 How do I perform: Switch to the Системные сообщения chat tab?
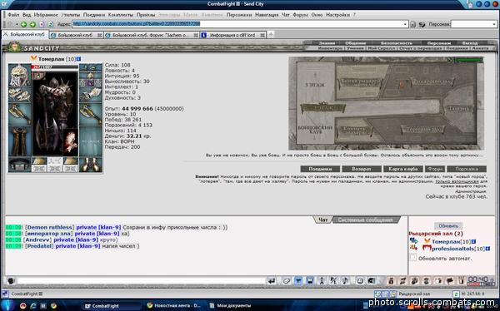[366, 220]
